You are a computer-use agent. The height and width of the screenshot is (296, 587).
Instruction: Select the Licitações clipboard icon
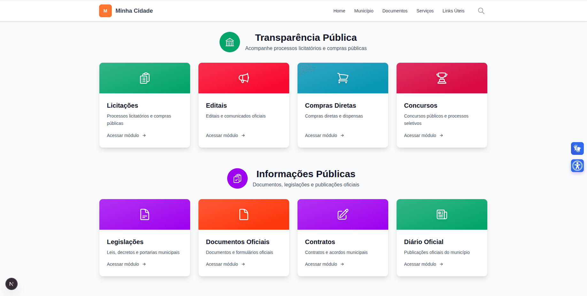(x=144, y=78)
